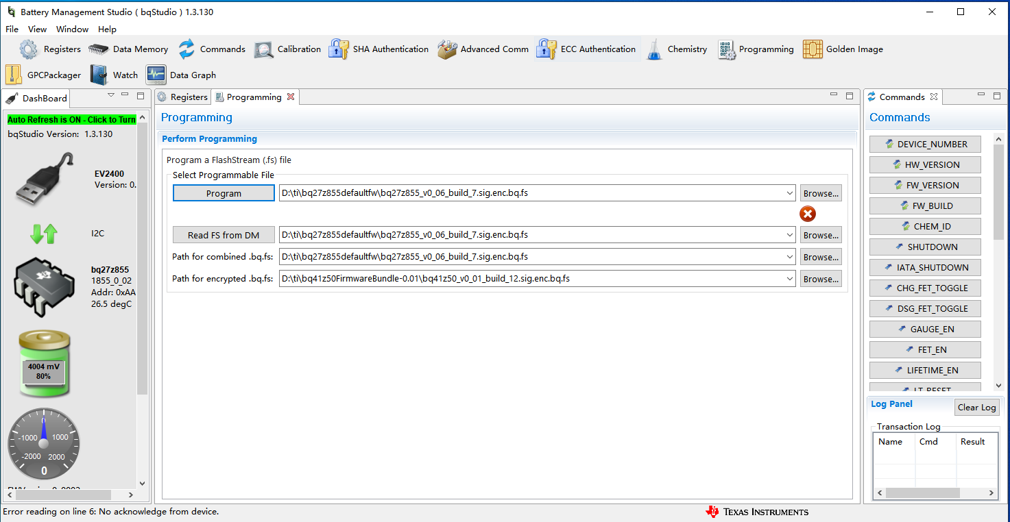This screenshot has height=522, width=1010.
Task: Click the EV2400 USB adapter icon
Action: point(45,179)
